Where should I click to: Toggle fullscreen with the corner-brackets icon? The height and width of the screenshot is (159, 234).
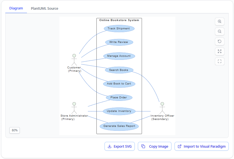coord(220,61)
